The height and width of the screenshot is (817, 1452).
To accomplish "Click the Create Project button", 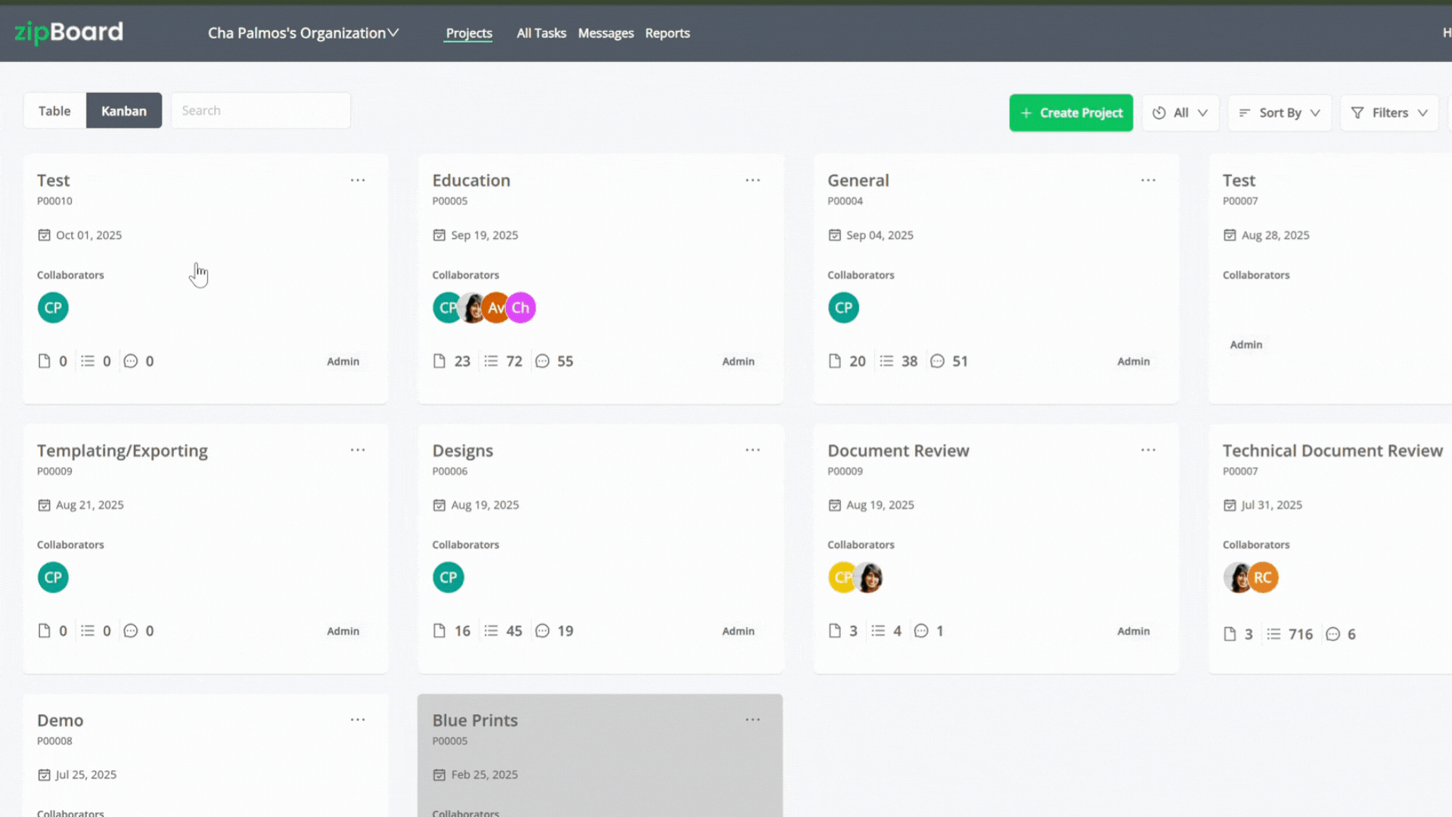I will (1071, 113).
